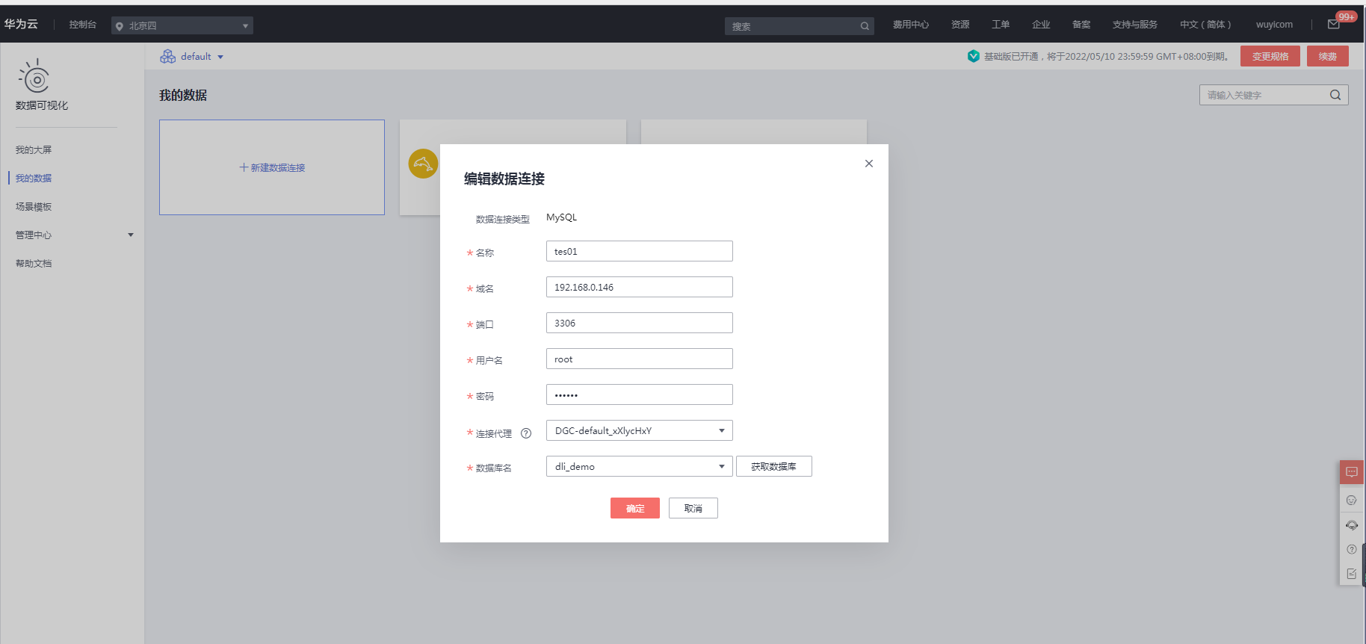Focus the password field
Viewport: 1366px width, 644px height.
(640, 394)
